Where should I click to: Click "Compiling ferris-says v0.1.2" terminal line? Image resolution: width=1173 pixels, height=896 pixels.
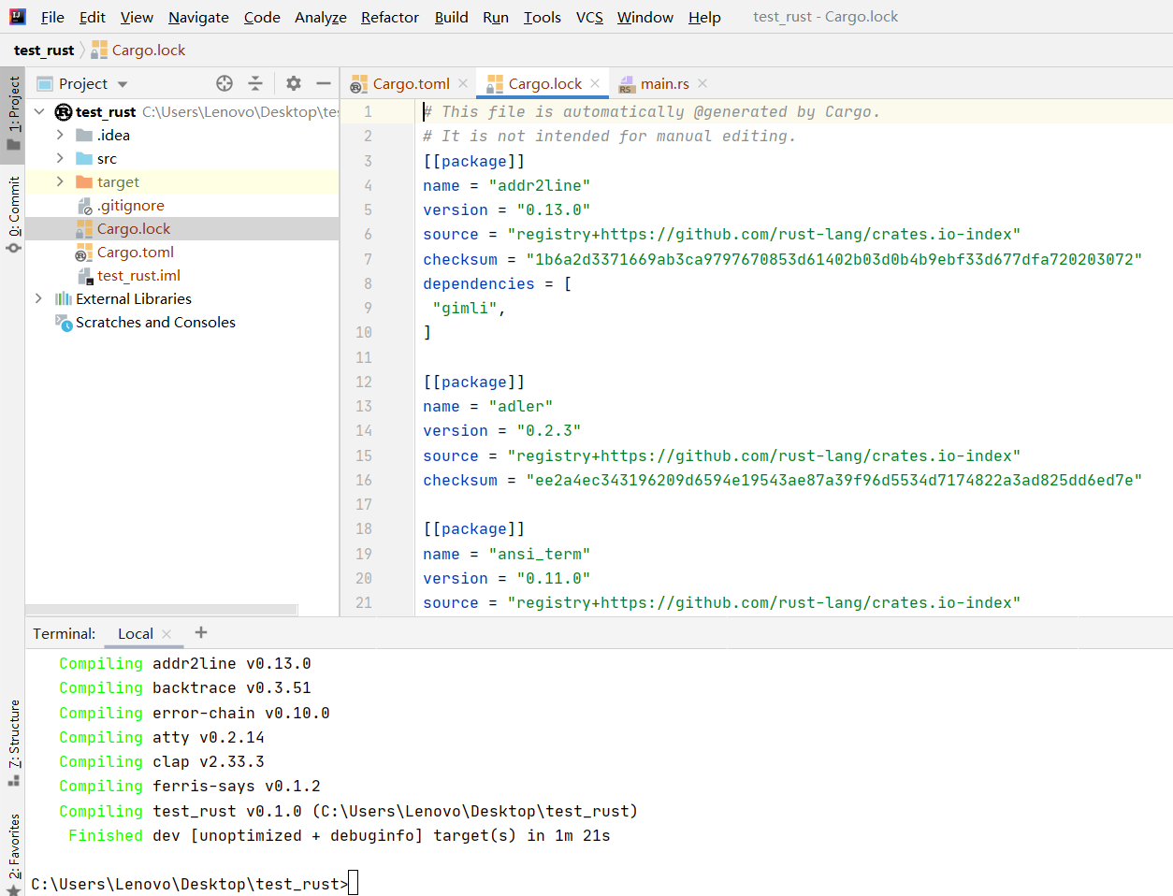tap(190, 786)
